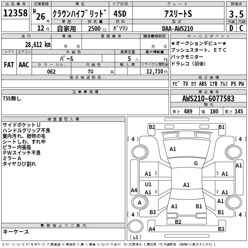The image size is (248, 248).
Task: Click the FAT shift type field
Action: pyautogui.click(x=9, y=64)
